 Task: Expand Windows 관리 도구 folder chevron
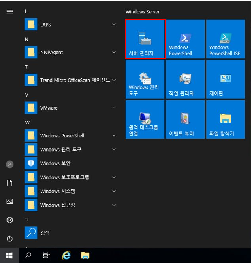[x=114, y=150]
